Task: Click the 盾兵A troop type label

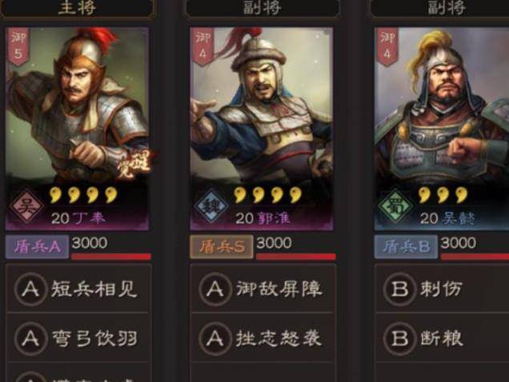Action: (37, 247)
